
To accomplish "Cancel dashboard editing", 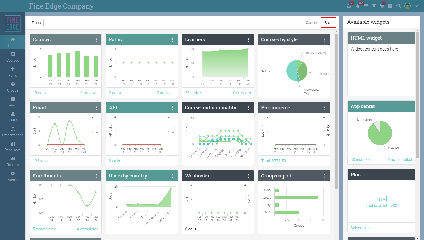I will click(x=311, y=23).
